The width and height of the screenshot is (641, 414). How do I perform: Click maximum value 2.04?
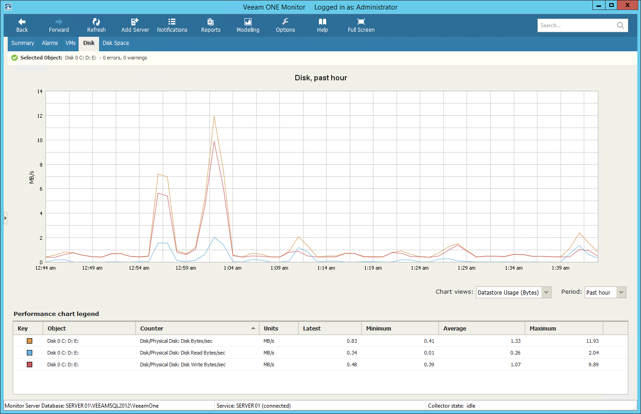594,353
